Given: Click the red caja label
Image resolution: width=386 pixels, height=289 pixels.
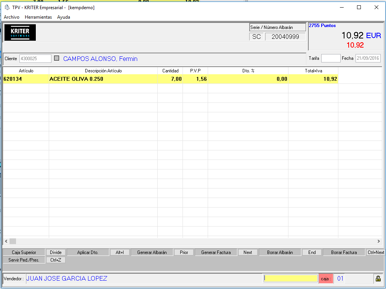Looking at the screenshot, I should [x=326, y=279].
